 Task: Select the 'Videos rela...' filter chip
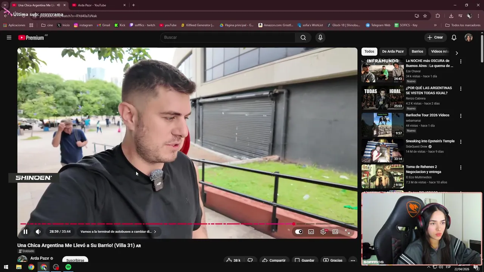coord(440,51)
